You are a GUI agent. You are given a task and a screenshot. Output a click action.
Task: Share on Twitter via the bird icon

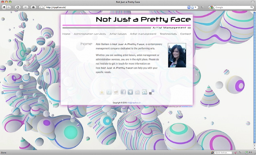click(109, 92)
